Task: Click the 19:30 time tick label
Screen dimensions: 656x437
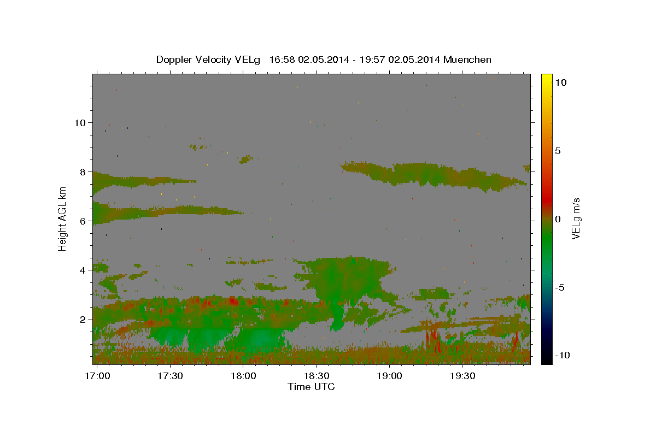Action: tap(462, 376)
